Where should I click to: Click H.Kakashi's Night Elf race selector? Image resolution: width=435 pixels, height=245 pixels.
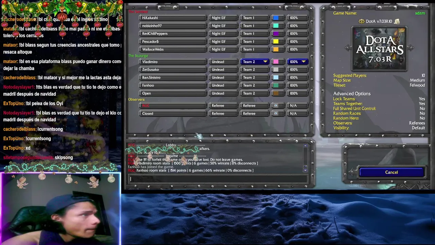223,18
